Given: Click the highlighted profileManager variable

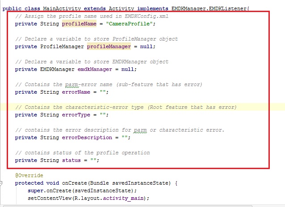Looking at the screenshot, I should pyautogui.click(x=109, y=46).
